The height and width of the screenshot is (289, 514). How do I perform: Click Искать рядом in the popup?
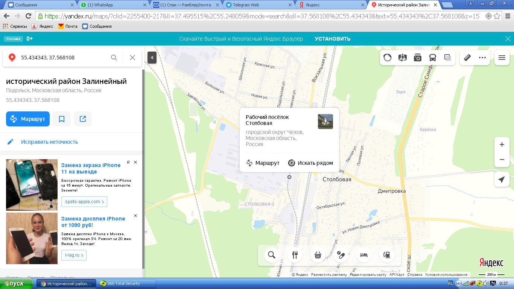click(311, 163)
